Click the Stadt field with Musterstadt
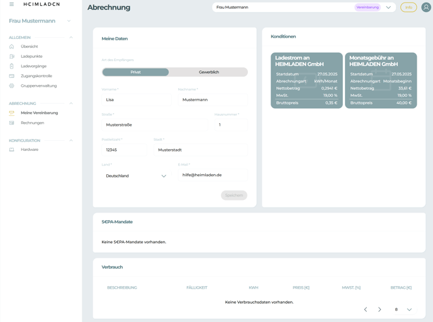 (x=201, y=150)
